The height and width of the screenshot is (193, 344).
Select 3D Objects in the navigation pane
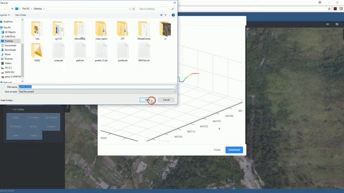[10, 32]
